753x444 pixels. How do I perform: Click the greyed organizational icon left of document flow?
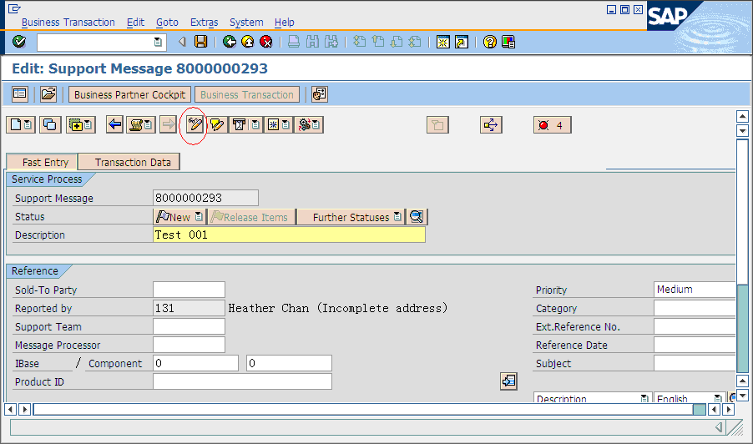pos(437,125)
